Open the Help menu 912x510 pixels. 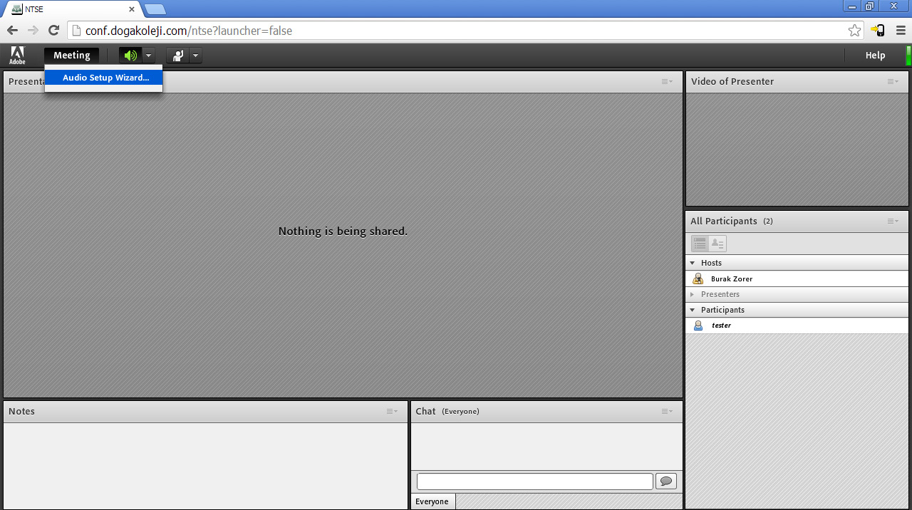pos(875,56)
